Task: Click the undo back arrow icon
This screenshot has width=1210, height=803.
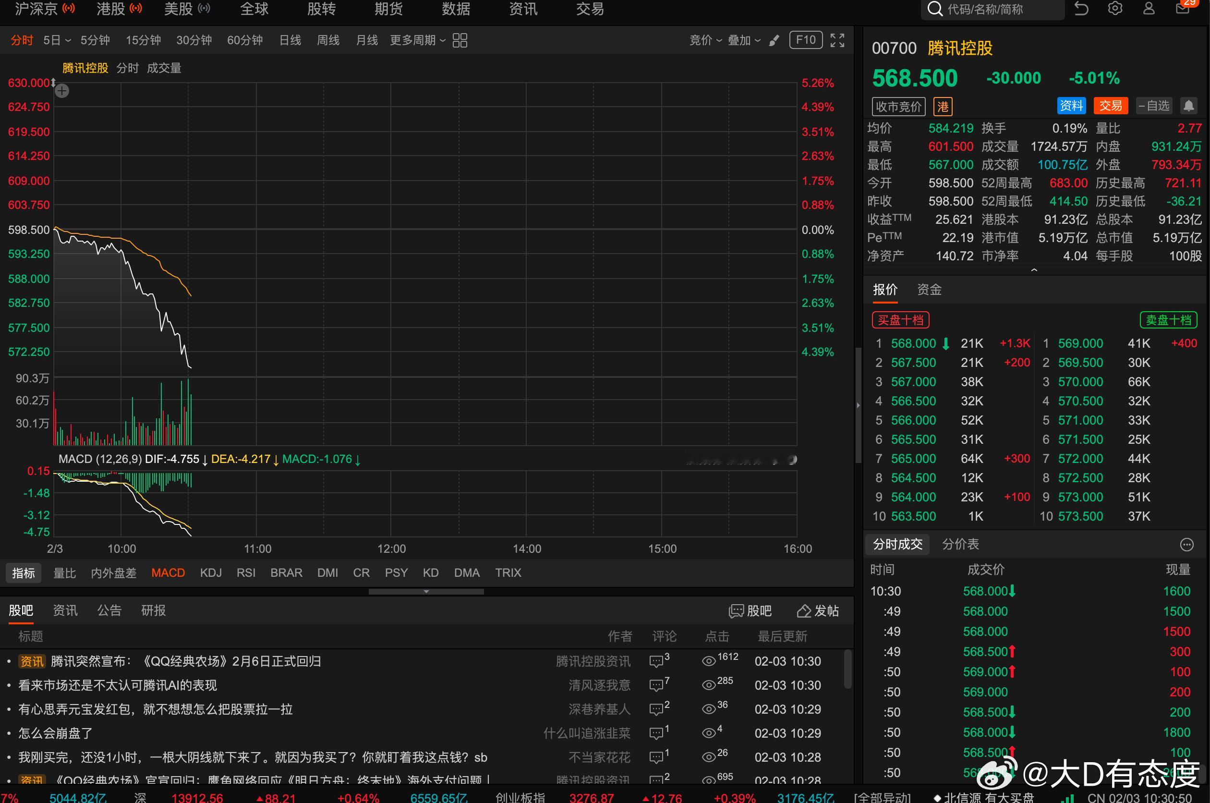Action: [x=1081, y=9]
